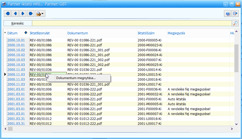Click date 2001.03.31 in 2001-L00016-Ki row
This screenshot has width=242, height=139.
[16, 119]
